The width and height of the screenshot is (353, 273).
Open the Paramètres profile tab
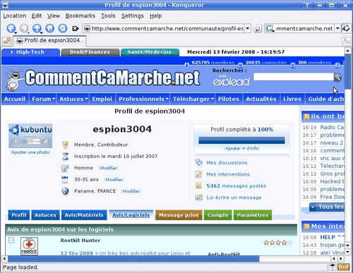(253, 215)
